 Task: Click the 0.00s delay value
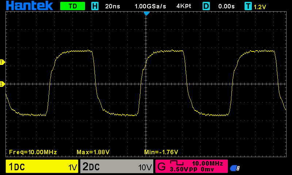coord(226,6)
